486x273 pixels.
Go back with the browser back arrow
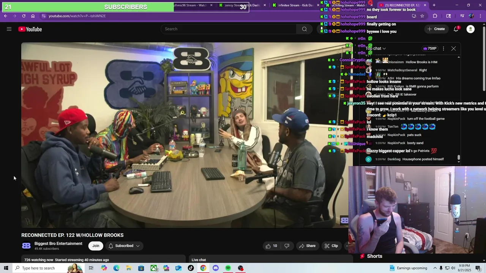click(x=6, y=16)
